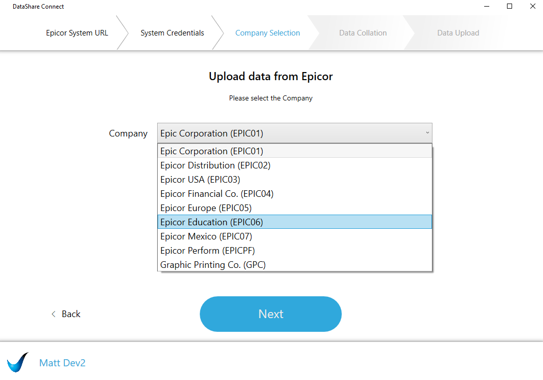Collapse the Company combo box arrow
Image resolution: width=543 pixels, height=380 pixels.
coord(427,133)
